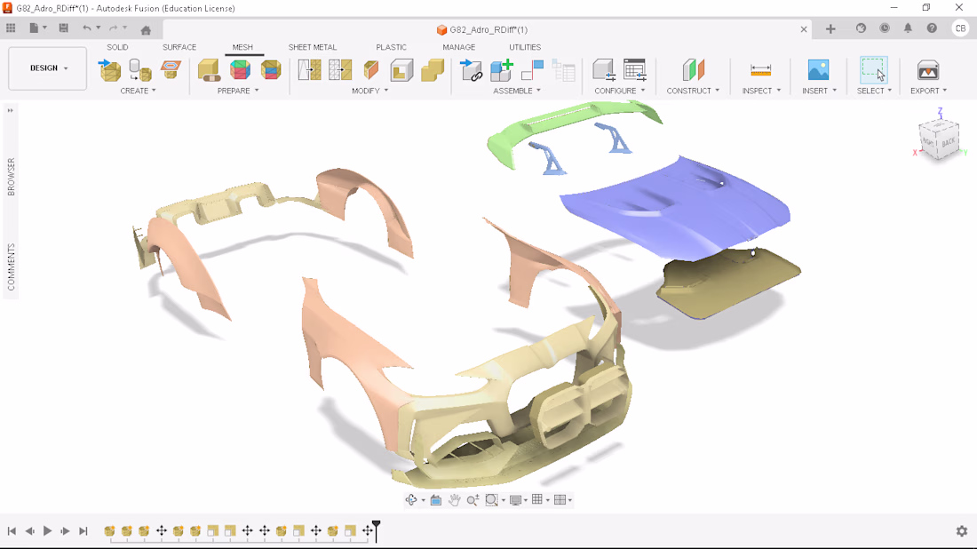Expand the INSPECT panel menu
This screenshot has height=549, width=977.
tap(761, 91)
